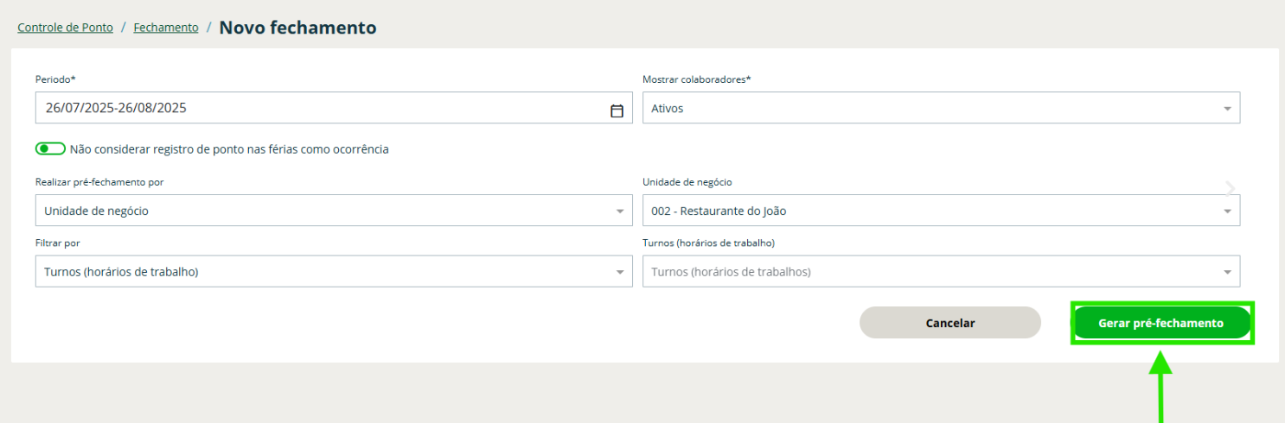The height and width of the screenshot is (423, 1285).
Task: Click the caret arrow in Mostrar colaboradores
Action: tap(1226, 109)
